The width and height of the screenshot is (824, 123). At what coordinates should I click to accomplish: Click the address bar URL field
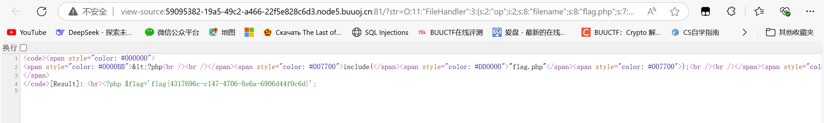pyautogui.click(x=377, y=12)
